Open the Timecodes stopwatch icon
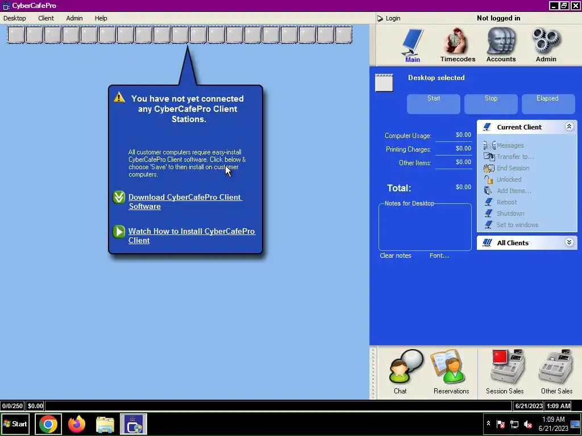The image size is (582, 436). pos(456,41)
